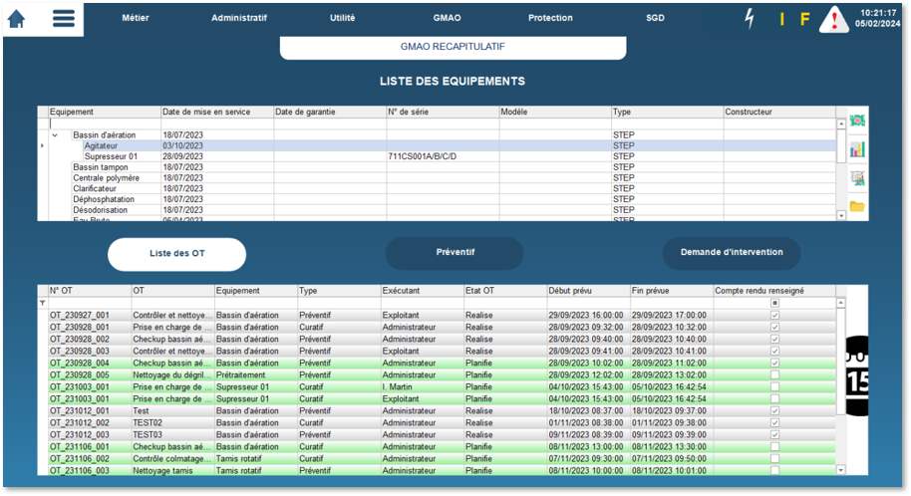This screenshot has height=496, width=911.
Task: Sort OT list by Etat OT column
Action: 505,291
